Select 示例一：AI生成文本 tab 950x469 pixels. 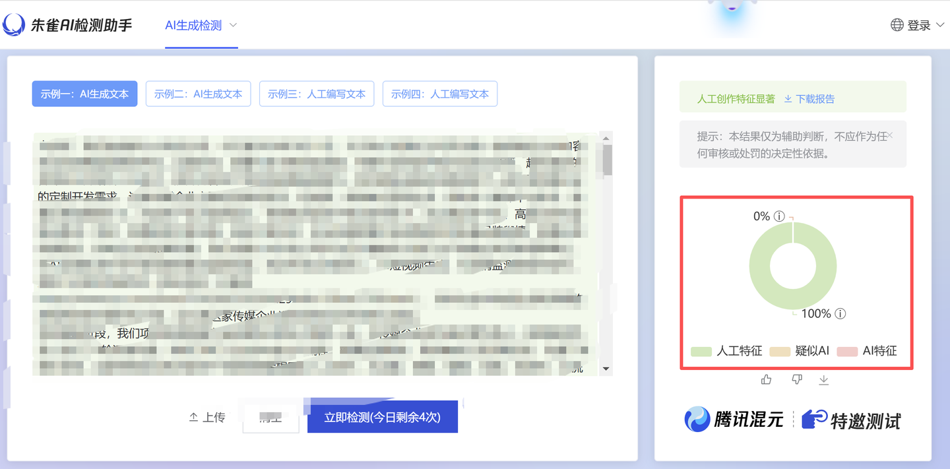coord(84,94)
